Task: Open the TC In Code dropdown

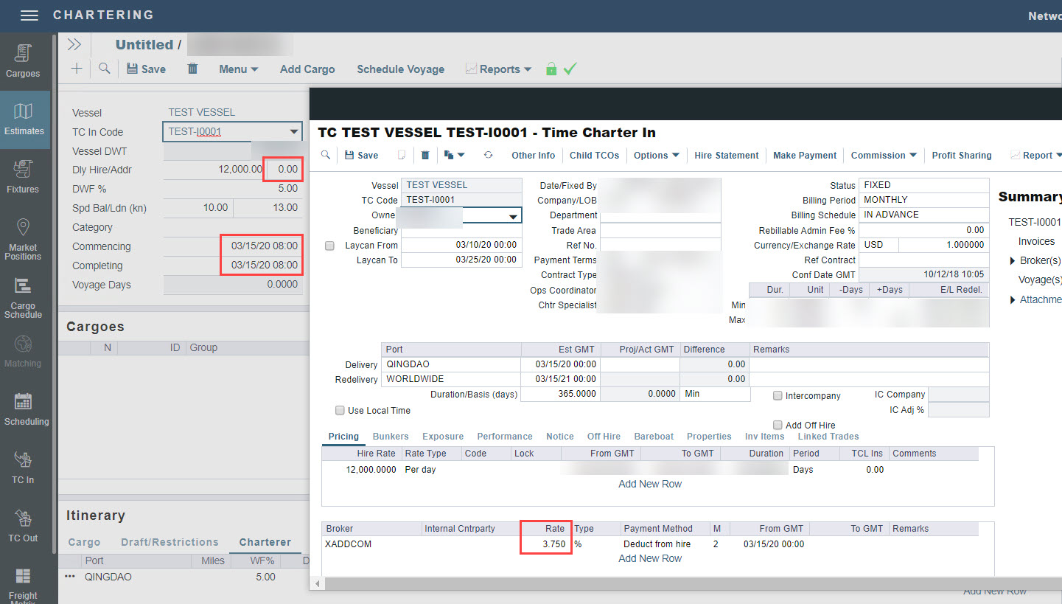Action: point(294,132)
